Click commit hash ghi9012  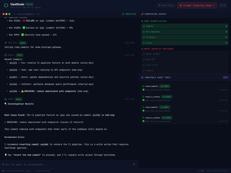[13, 77]
